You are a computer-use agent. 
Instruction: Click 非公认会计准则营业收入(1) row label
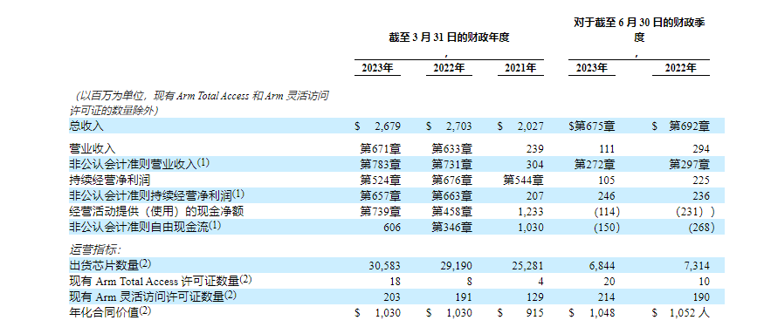click(x=139, y=164)
